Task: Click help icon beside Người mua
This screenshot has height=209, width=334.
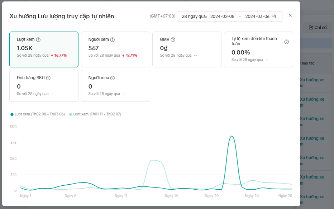Action: [113, 78]
